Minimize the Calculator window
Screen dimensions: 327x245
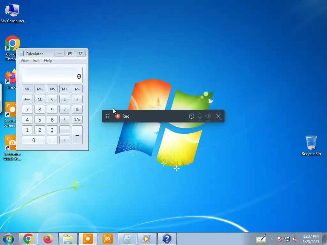59,54
